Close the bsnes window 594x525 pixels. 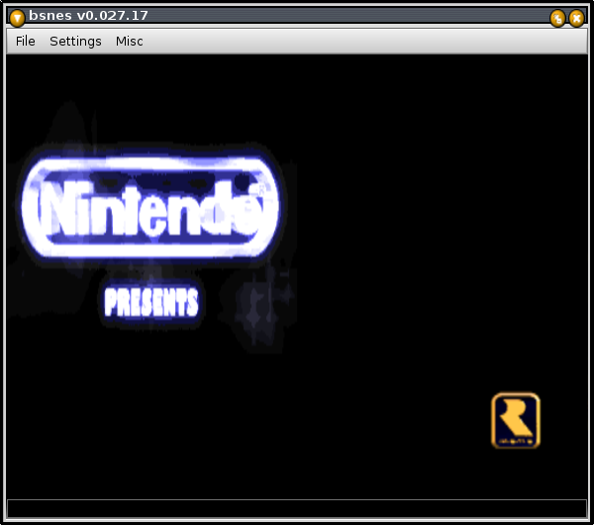(x=576, y=18)
